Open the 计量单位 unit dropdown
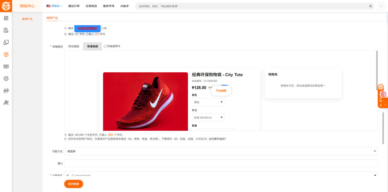Image resolution: width=388 pixels, height=192 pixels. coord(221,174)
